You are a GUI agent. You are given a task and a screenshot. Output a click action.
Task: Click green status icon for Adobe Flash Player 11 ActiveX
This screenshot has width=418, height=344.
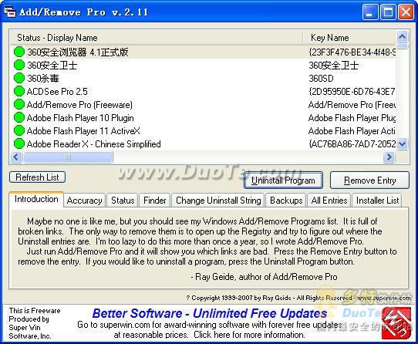click(x=19, y=130)
